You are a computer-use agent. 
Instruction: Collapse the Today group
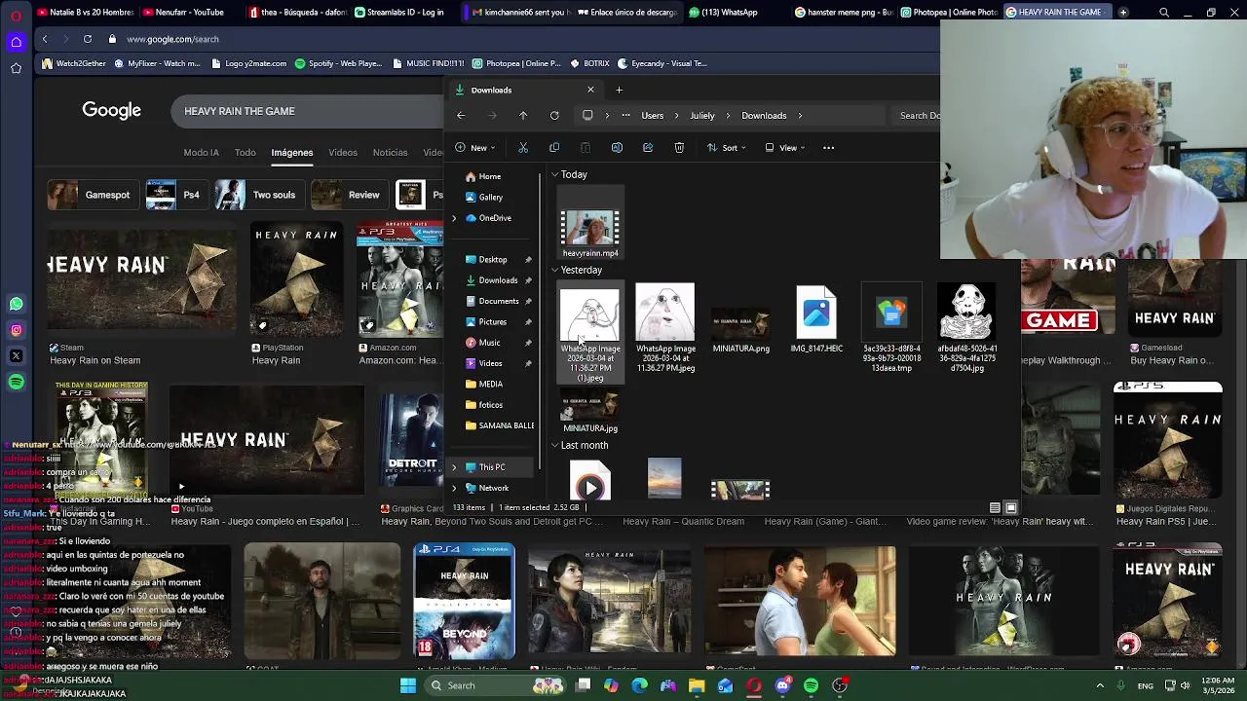click(x=554, y=175)
